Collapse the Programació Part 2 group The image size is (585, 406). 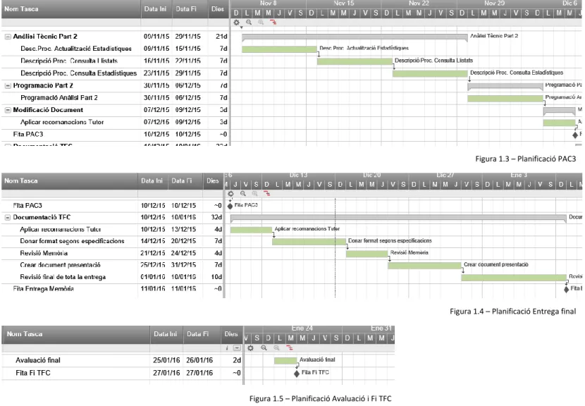(x=8, y=86)
